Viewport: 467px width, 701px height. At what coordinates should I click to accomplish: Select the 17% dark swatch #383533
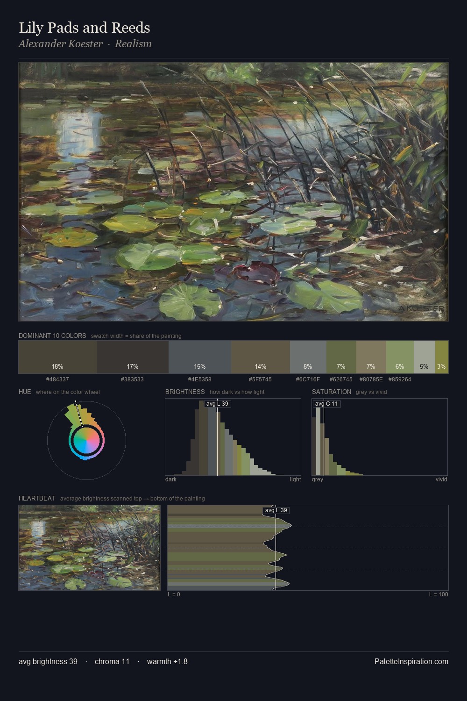(133, 357)
